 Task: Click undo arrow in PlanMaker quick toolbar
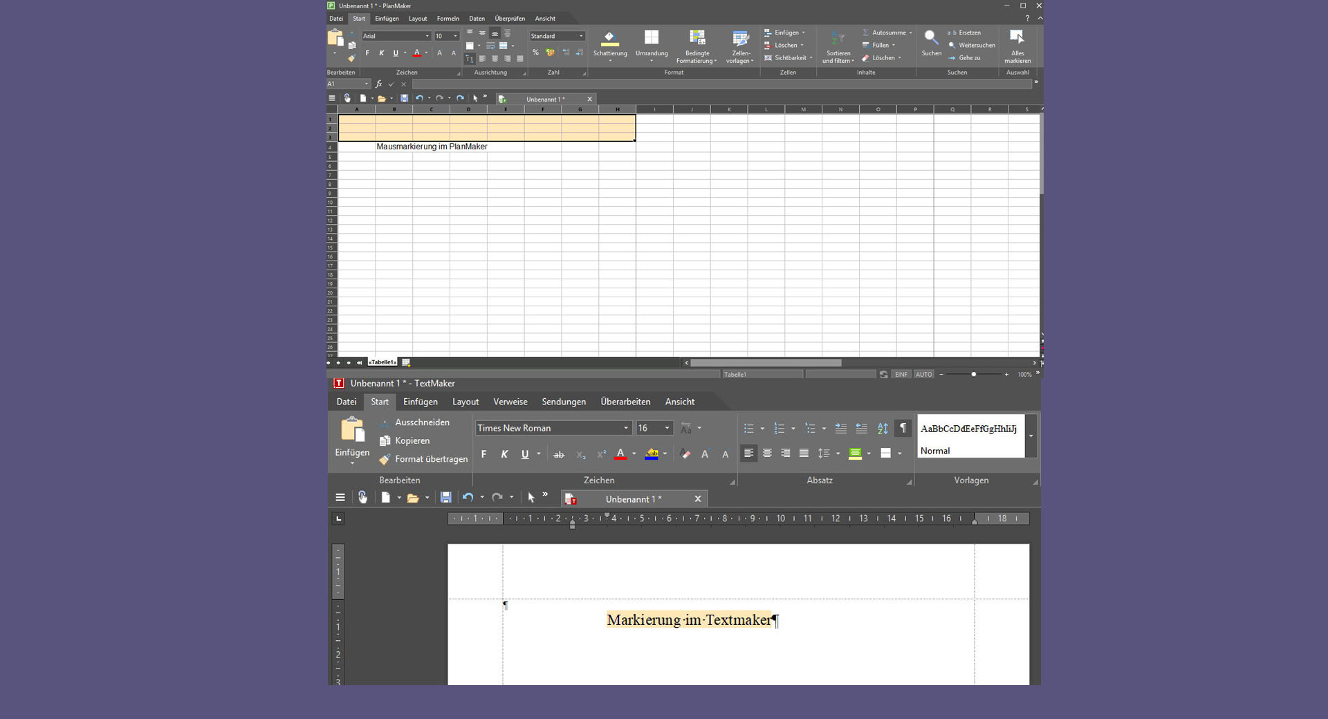(419, 99)
